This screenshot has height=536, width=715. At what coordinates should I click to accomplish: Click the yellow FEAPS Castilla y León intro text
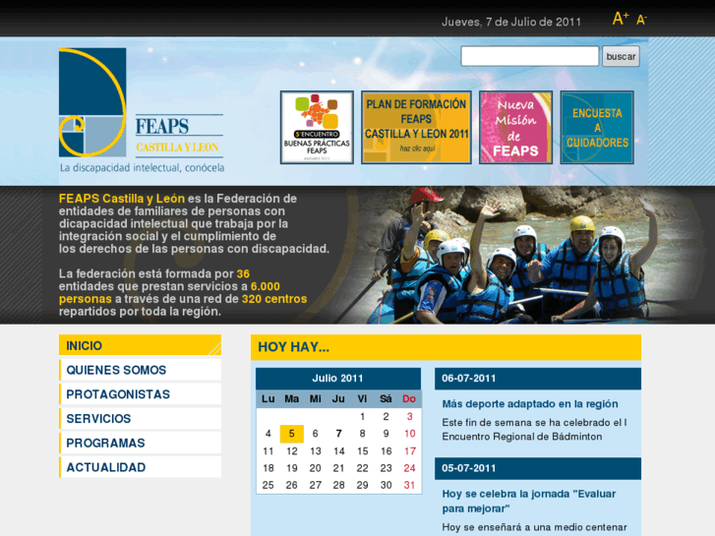click(x=122, y=199)
